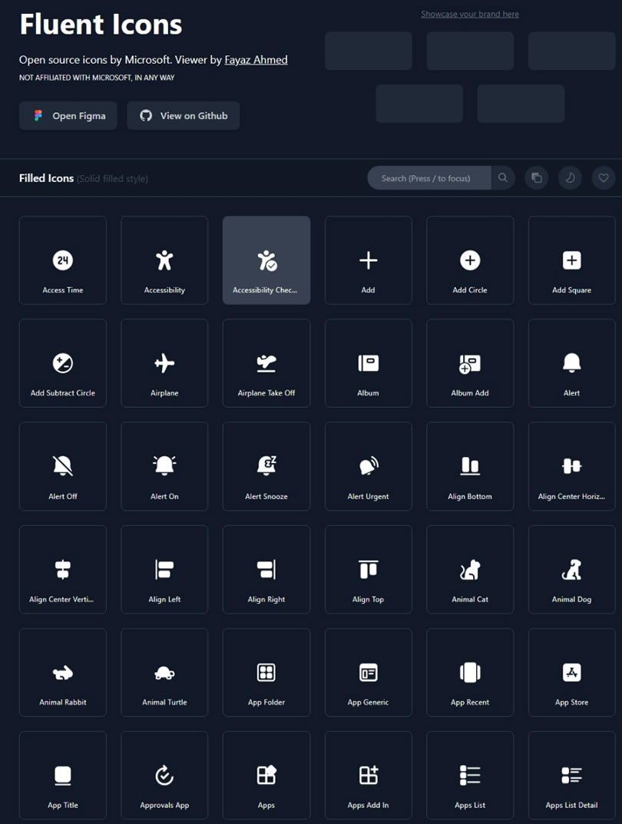Follow the Fayaz Ahmed link

pos(256,60)
